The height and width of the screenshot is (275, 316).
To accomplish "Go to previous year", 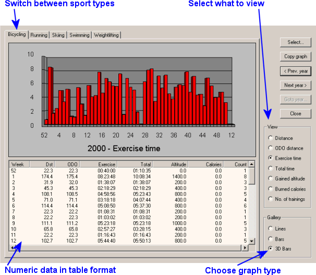I will [x=296, y=71].
